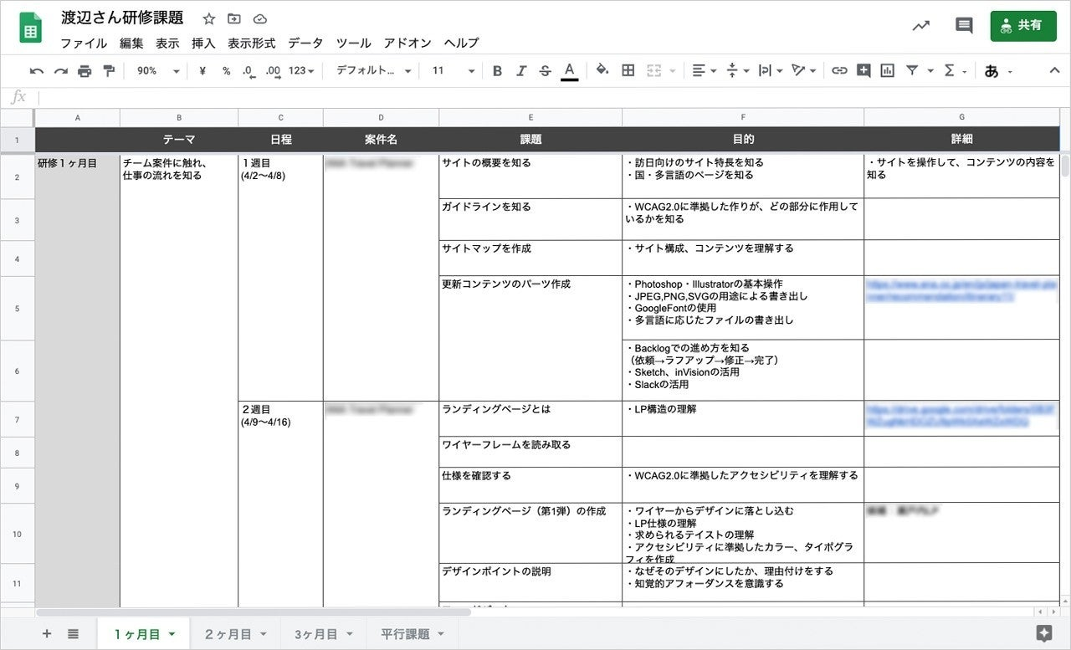Go to Sheets home via the green logo
This screenshot has width=1071, height=650.
point(32,27)
